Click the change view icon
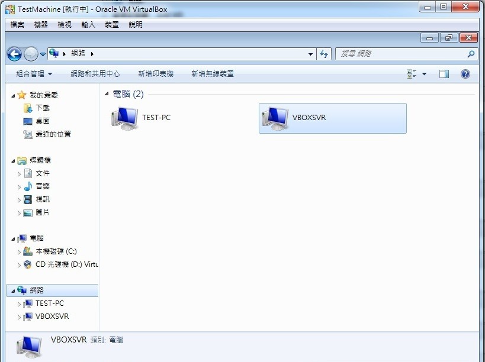Viewport: 485px width, 362px height. [x=412, y=74]
